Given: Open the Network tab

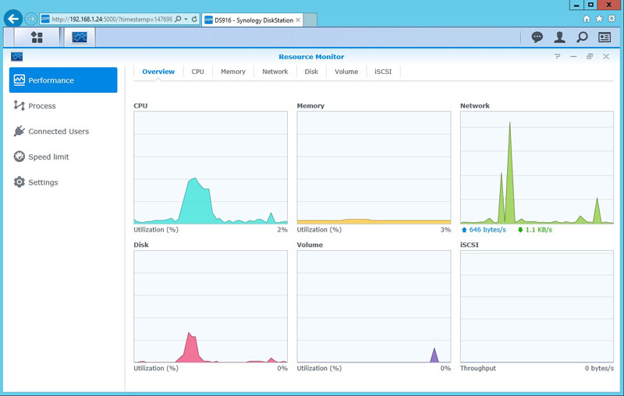Looking at the screenshot, I should tap(275, 72).
